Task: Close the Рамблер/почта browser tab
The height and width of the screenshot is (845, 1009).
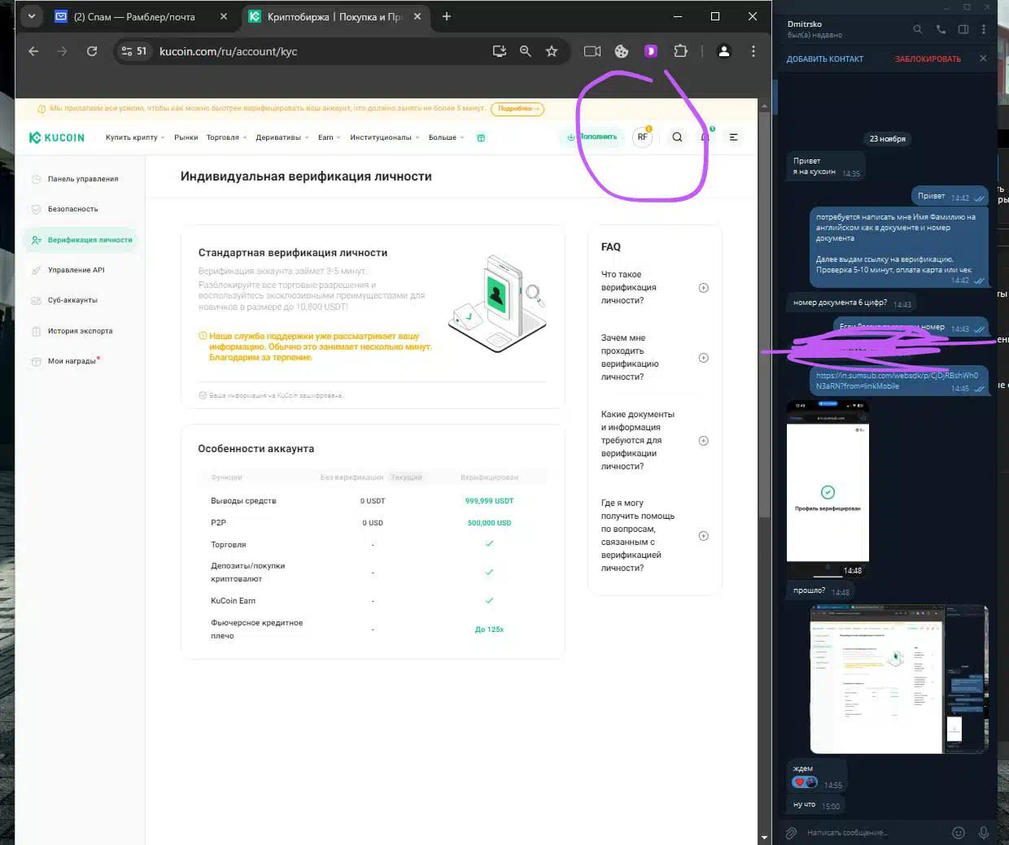Action: (x=224, y=16)
